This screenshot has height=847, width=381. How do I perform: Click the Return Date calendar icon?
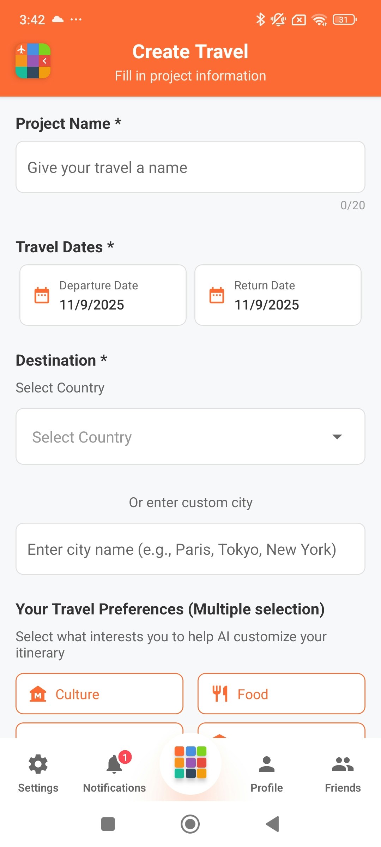[217, 295]
